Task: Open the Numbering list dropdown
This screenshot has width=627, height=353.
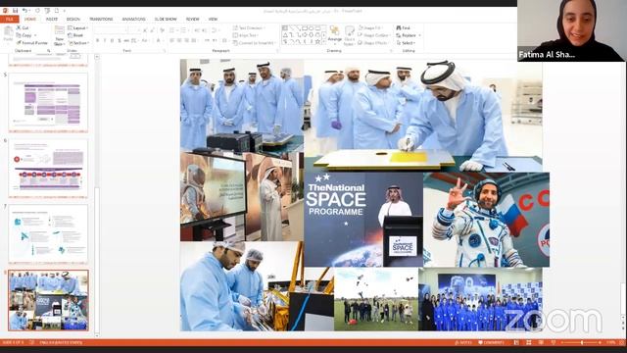Action: coord(185,30)
